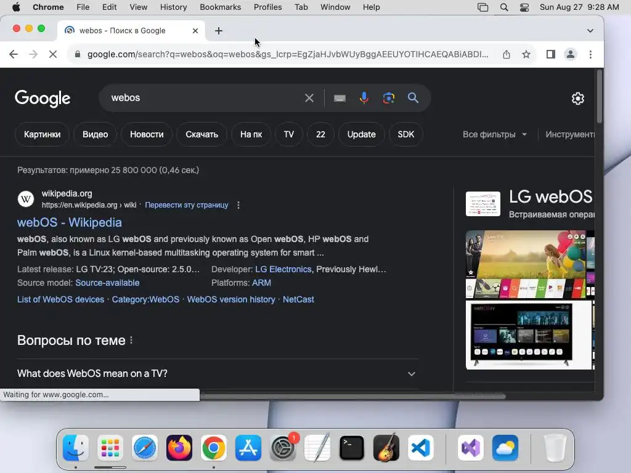Click Перевести эту страницу link
The height and width of the screenshot is (473, 631).
point(186,205)
